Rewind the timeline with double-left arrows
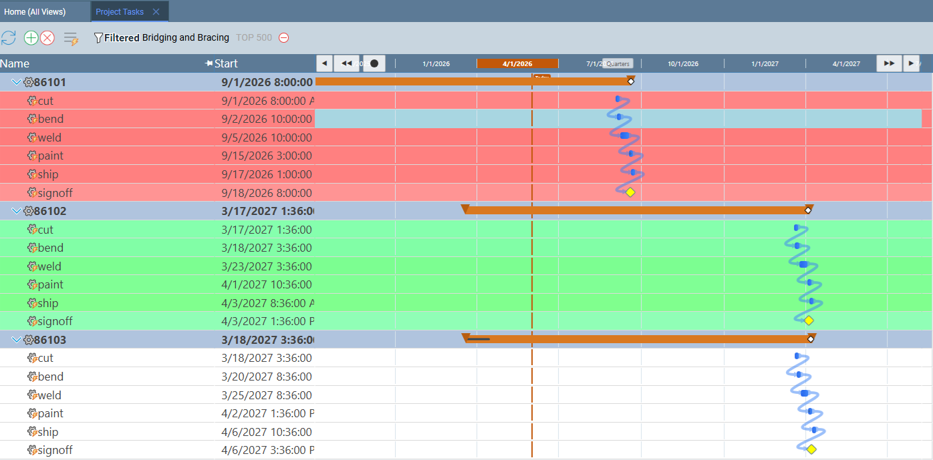The image size is (933, 460). coord(346,63)
